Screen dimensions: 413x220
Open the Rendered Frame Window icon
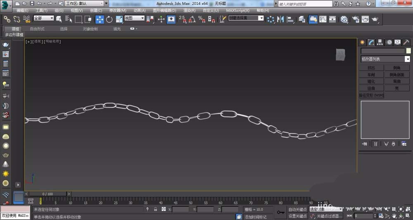click(366, 19)
